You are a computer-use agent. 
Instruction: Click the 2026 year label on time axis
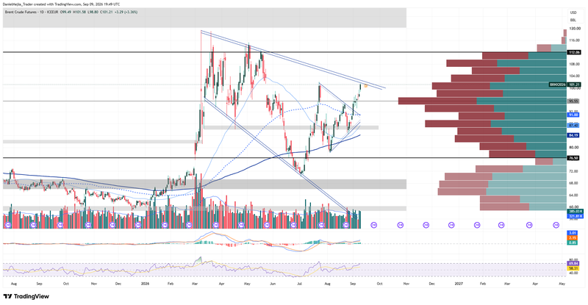(x=145, y=284)
